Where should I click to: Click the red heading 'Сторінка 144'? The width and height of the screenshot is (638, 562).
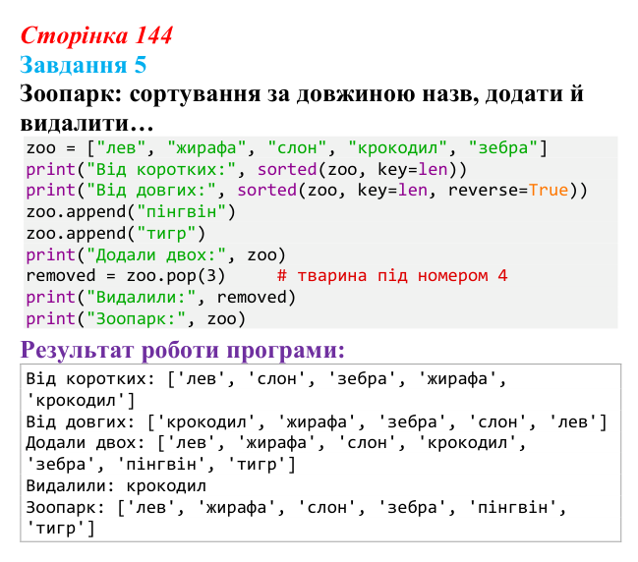97,35
